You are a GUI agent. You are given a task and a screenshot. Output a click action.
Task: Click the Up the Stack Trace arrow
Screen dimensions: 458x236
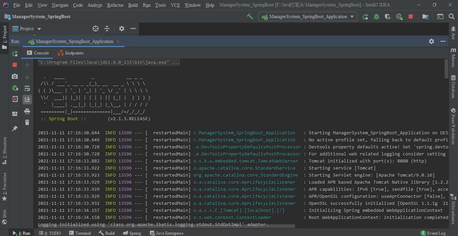27,65
